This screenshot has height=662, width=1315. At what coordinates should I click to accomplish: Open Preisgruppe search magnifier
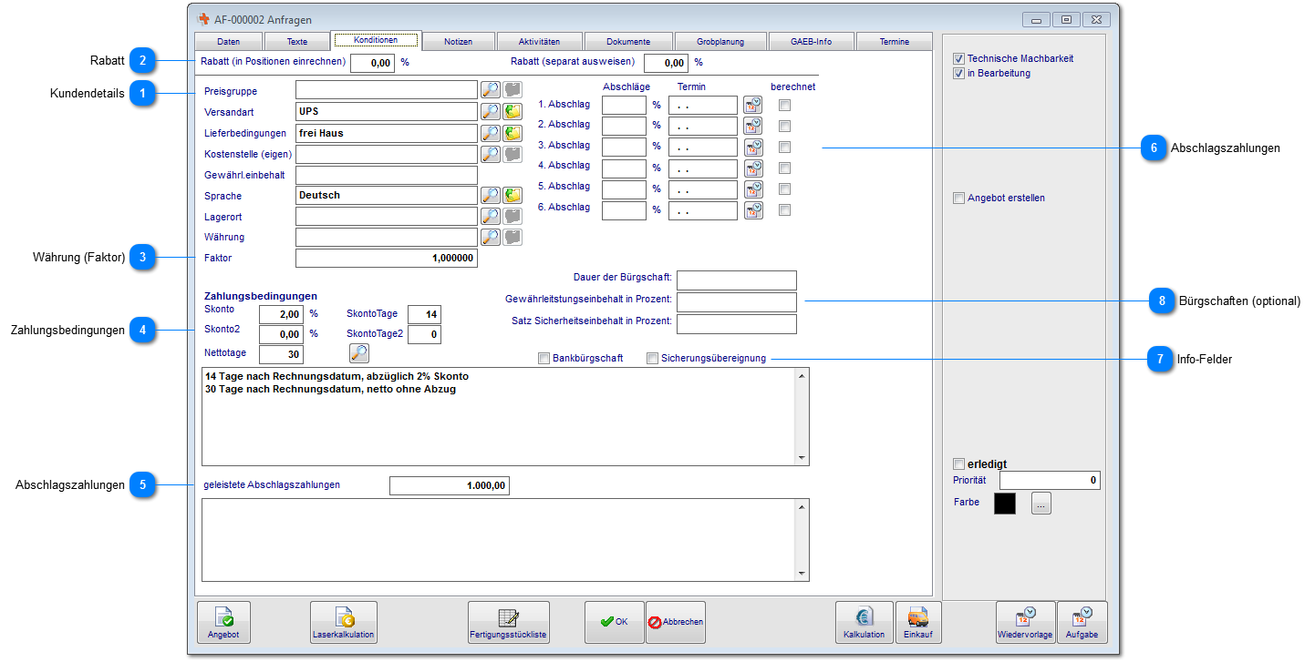(491, 89)
